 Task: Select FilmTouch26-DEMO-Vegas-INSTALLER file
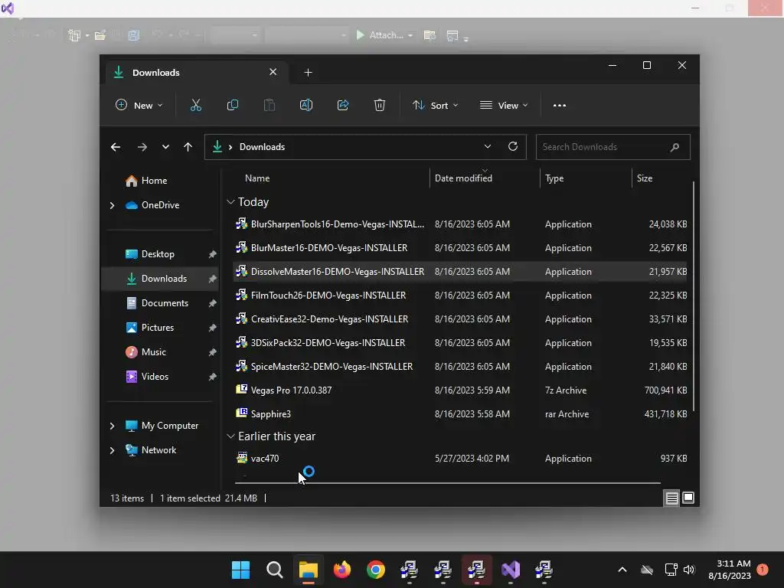click(460, 296)
